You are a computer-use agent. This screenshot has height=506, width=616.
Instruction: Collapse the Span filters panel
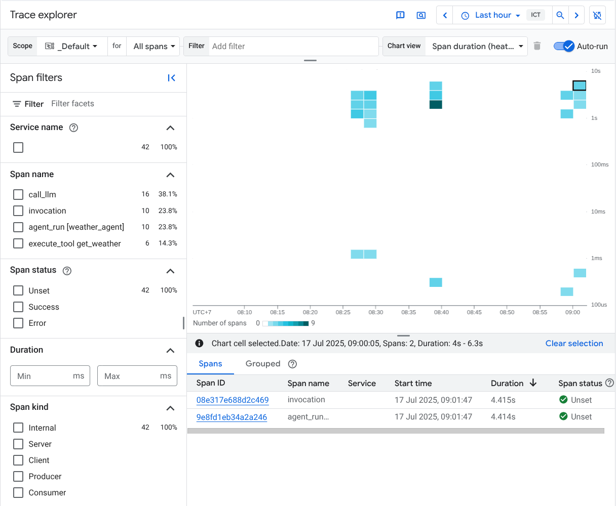(171, 78)
